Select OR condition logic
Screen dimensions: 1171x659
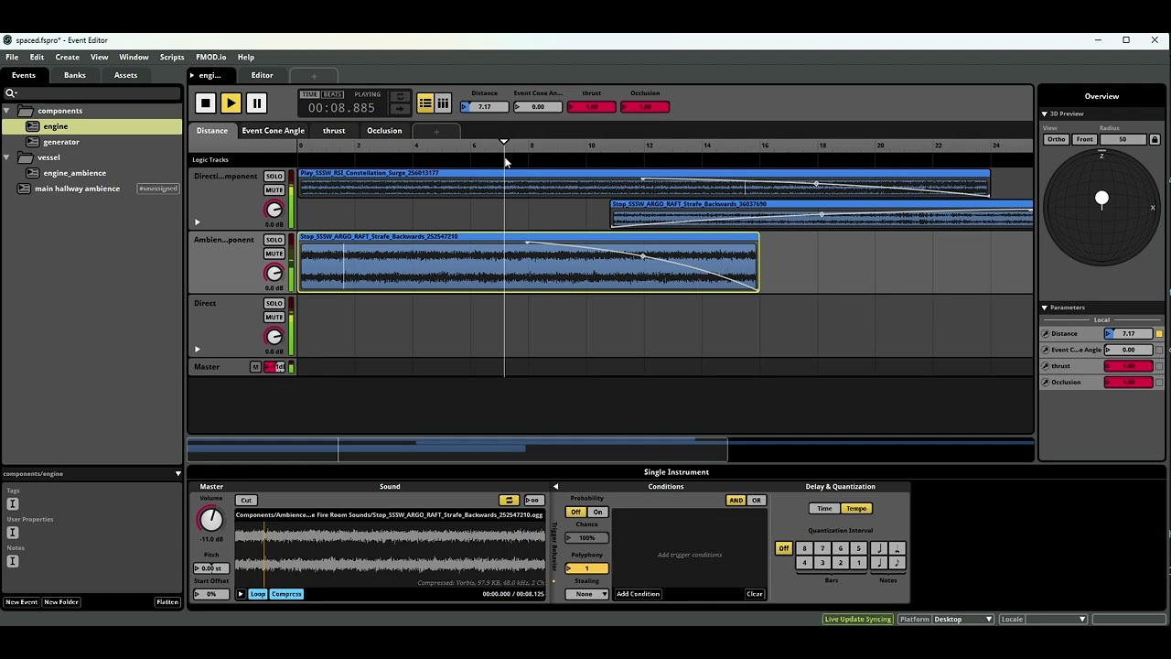[757, 501]
